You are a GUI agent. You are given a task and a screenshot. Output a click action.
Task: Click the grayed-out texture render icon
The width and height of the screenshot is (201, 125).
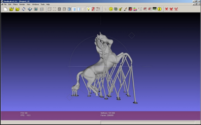83,9
